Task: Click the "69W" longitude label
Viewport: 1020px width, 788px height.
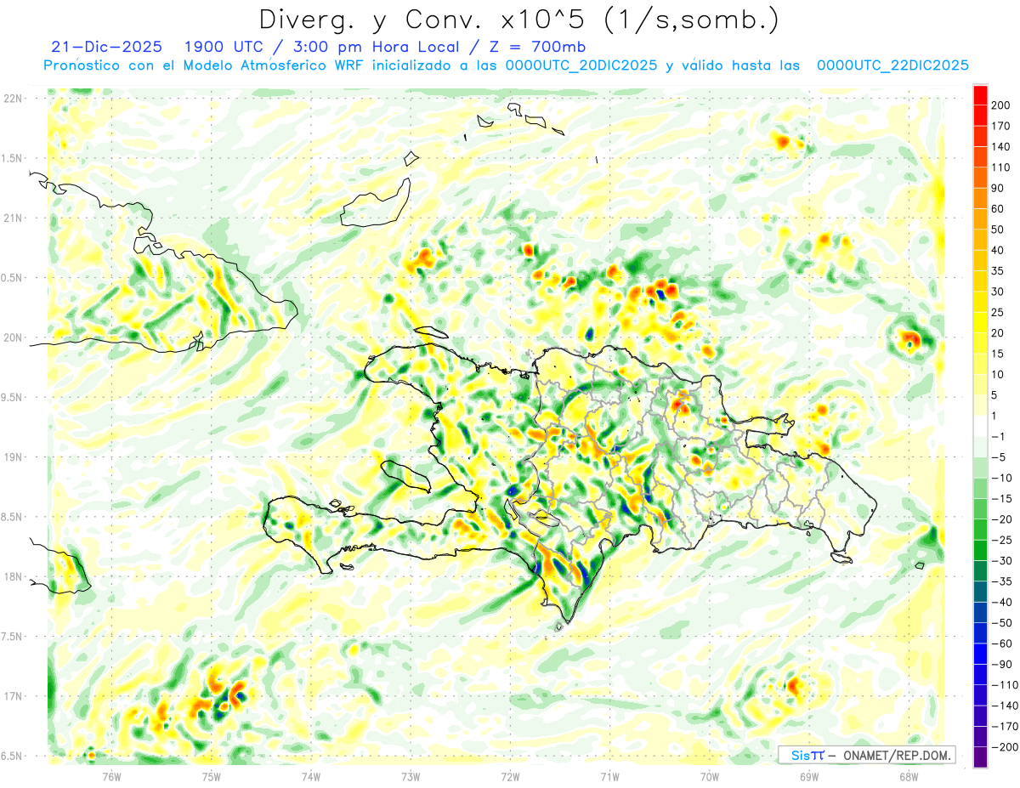Action: coord(809,776)
